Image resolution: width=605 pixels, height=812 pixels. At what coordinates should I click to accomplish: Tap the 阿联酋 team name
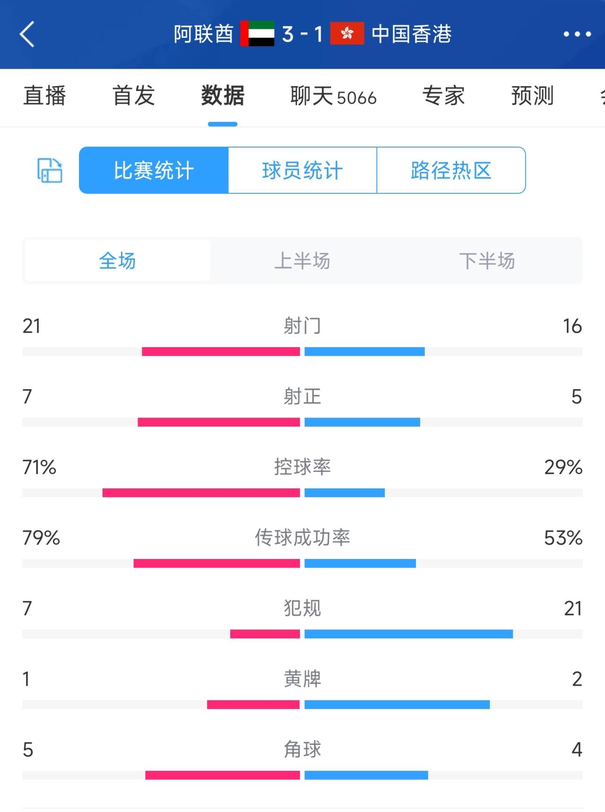tap(204, 34)
